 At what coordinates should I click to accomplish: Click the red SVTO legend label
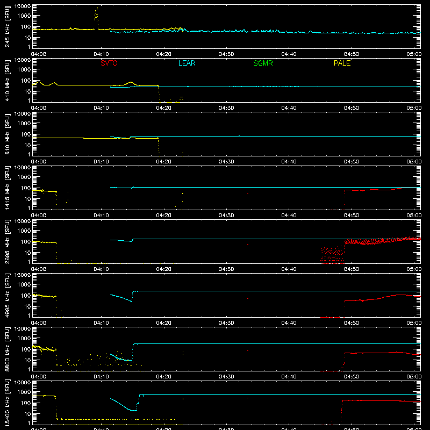pyautogui.click(x=109, y=63)
